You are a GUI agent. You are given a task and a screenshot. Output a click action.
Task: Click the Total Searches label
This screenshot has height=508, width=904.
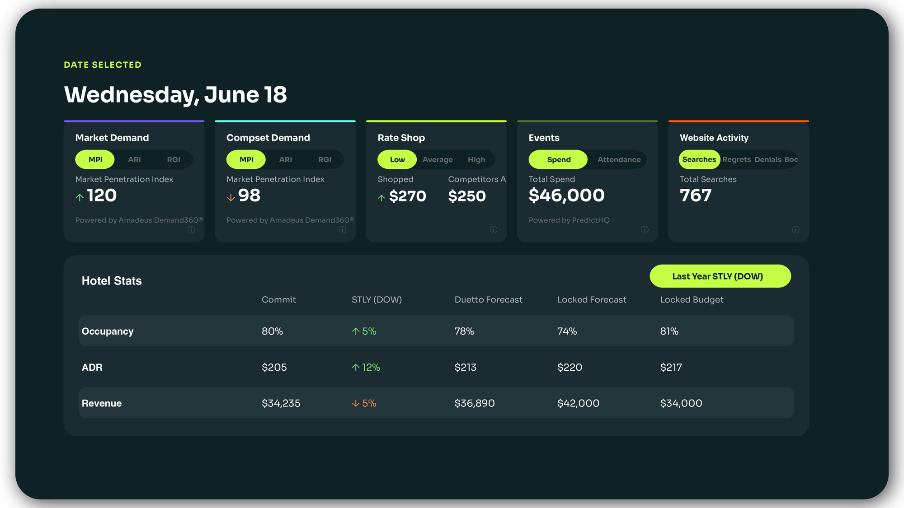[x=708, y=179]
